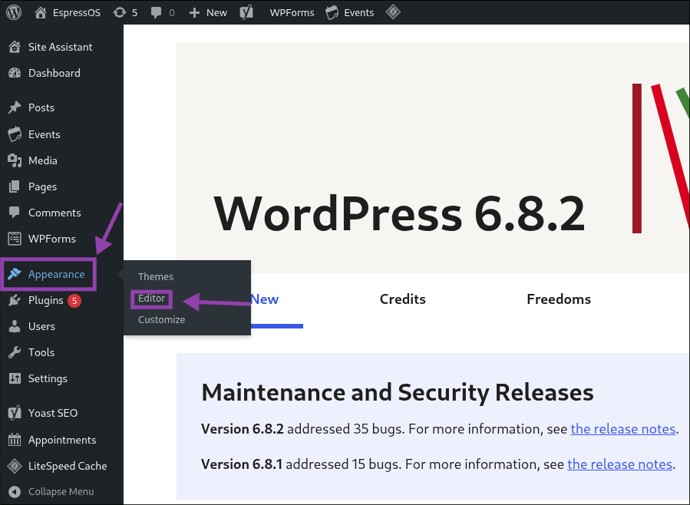Open the Appointments menu label
This screenshot has width=690, height=505.
(x=62, y=440)
